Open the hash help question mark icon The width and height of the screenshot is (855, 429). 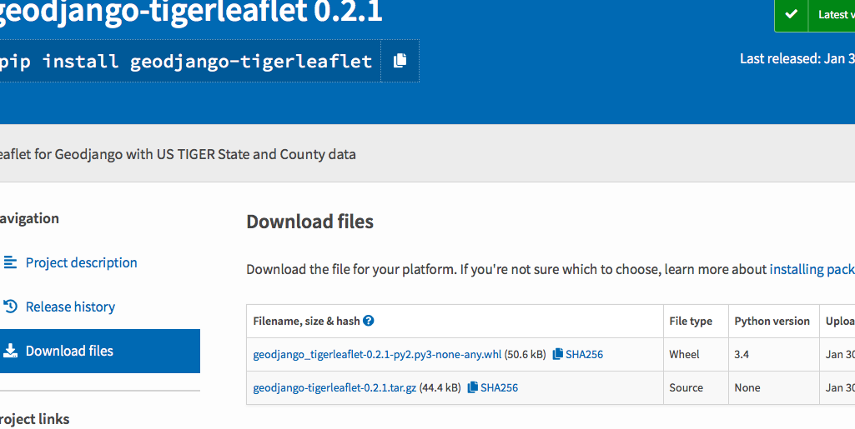(x=369, y=321)
